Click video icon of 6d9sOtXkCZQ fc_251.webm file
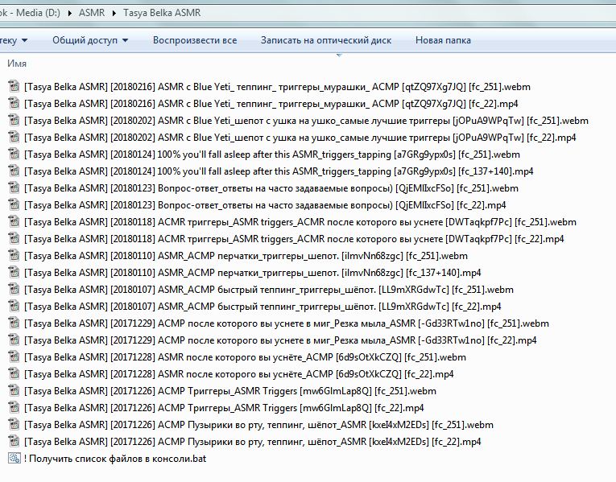 pos(14,356)
